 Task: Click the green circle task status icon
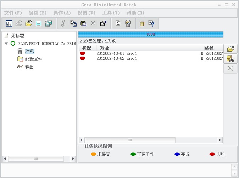13,44
